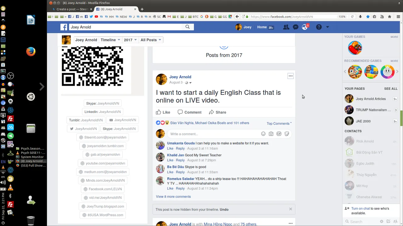
Task: Open System Monitor in the taskbar window list
Action: click(31, 157)
